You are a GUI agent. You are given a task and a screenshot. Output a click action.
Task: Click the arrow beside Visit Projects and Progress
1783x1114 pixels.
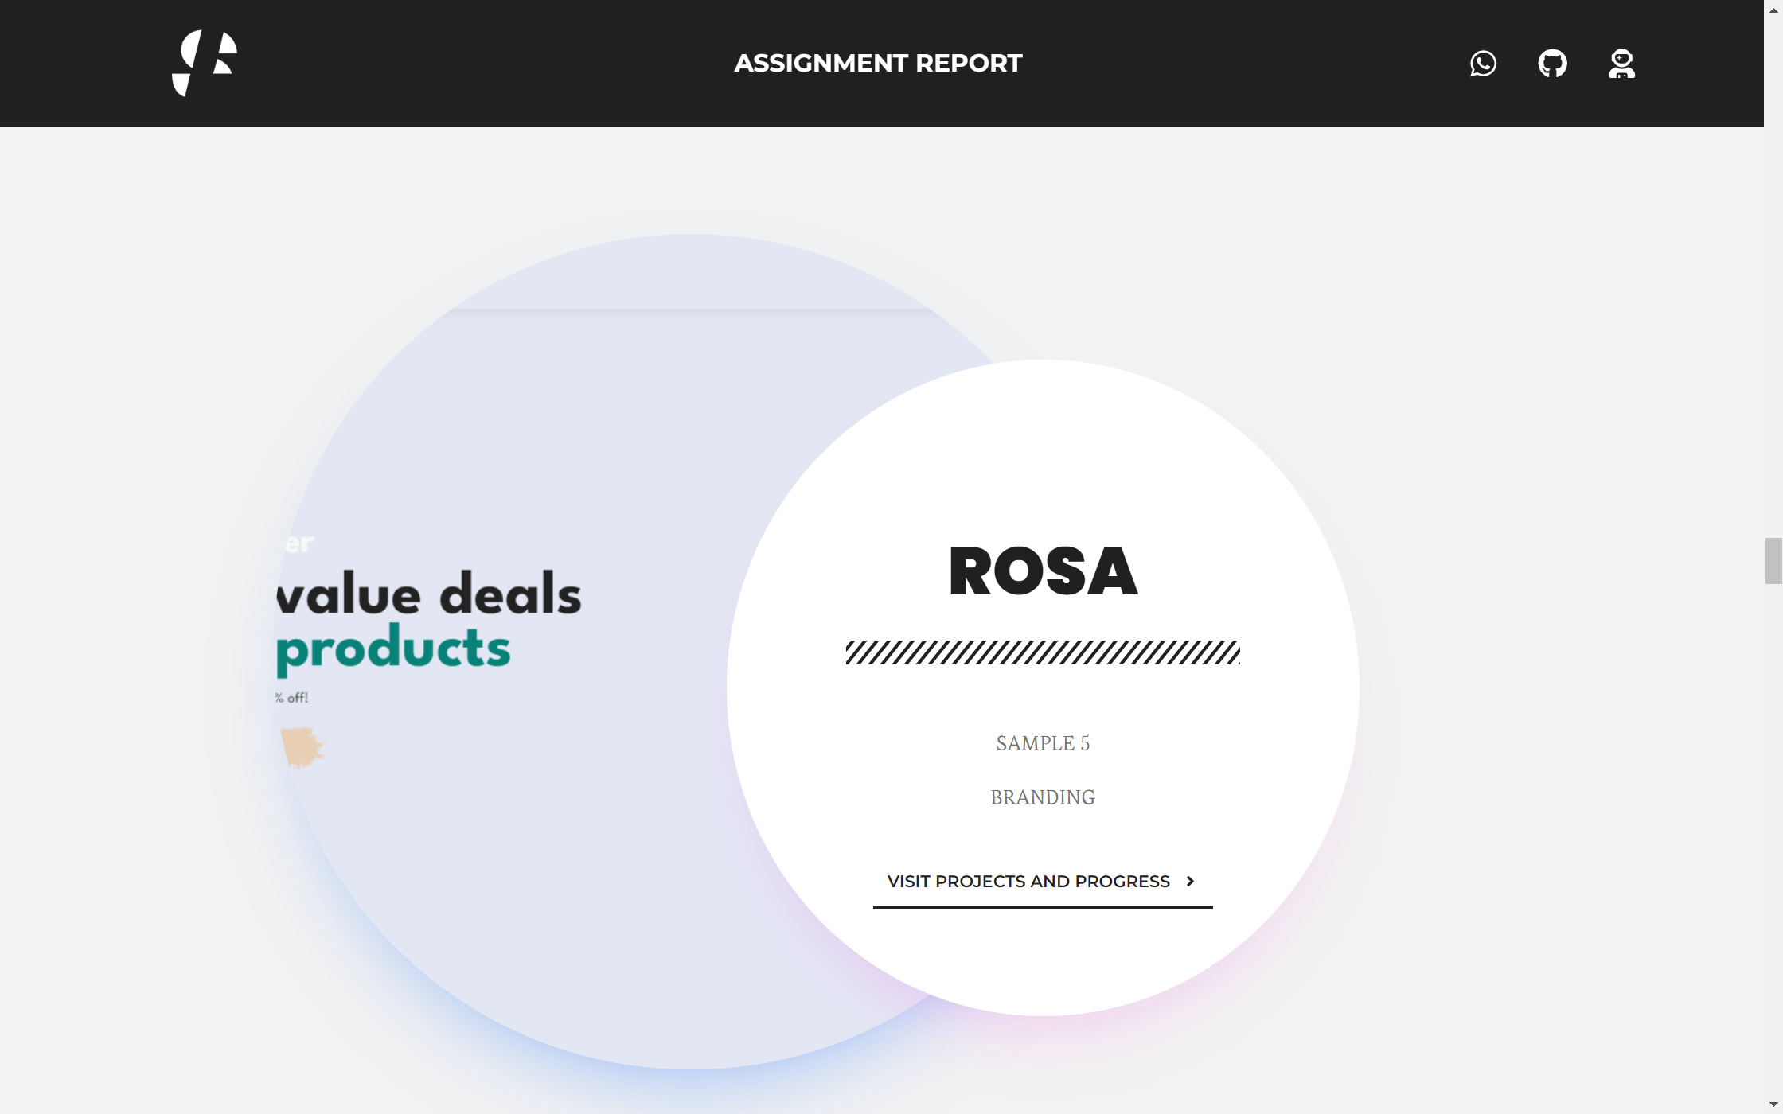1191,882
